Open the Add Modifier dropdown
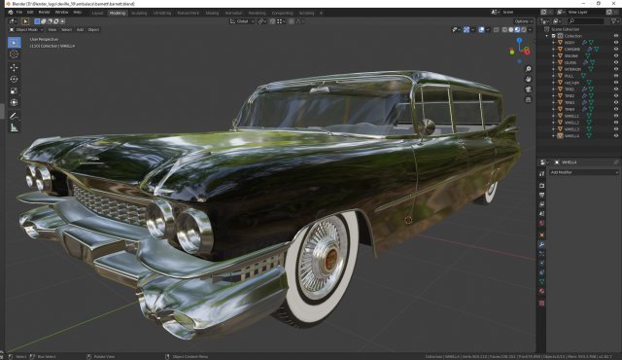The height and width of the screenshot is (360, 622). (584, 172)
